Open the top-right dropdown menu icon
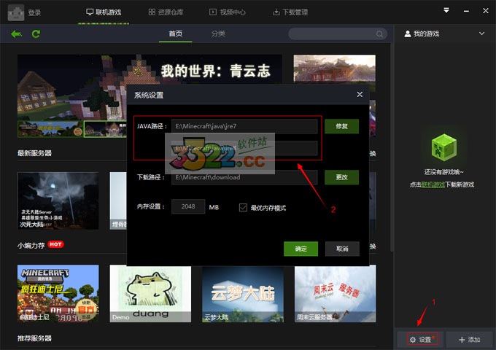Image resolution: width=496 pixels, height=350 pixels. click(446, 11)
